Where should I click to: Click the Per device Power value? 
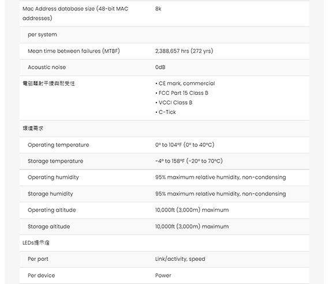pos(163,275)
